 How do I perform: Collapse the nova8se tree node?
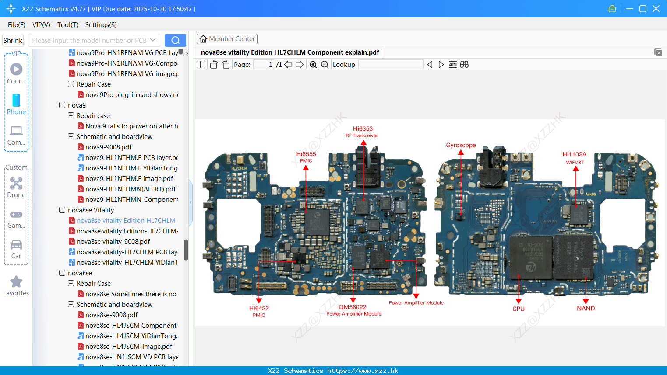coord(62,273)
